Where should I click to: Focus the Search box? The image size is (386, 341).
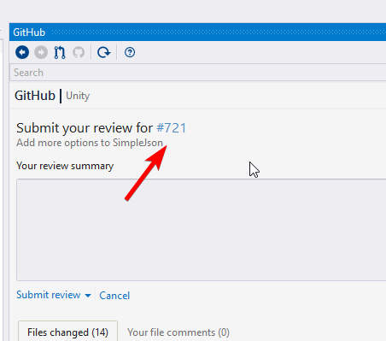tap(197, 73)
